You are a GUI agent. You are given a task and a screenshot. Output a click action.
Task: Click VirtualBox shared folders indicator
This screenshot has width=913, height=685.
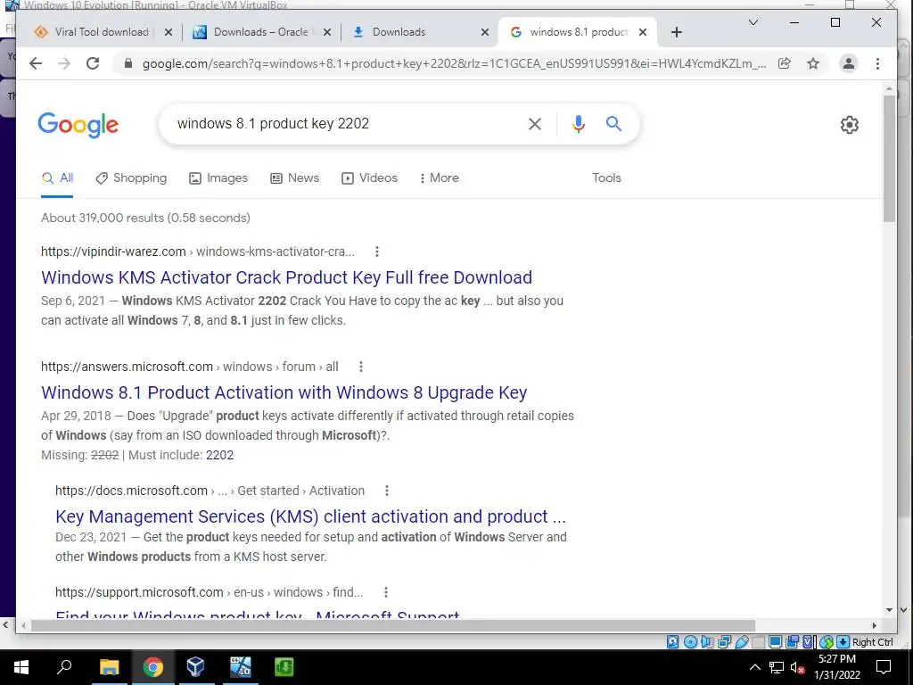[x=758, y=642]
